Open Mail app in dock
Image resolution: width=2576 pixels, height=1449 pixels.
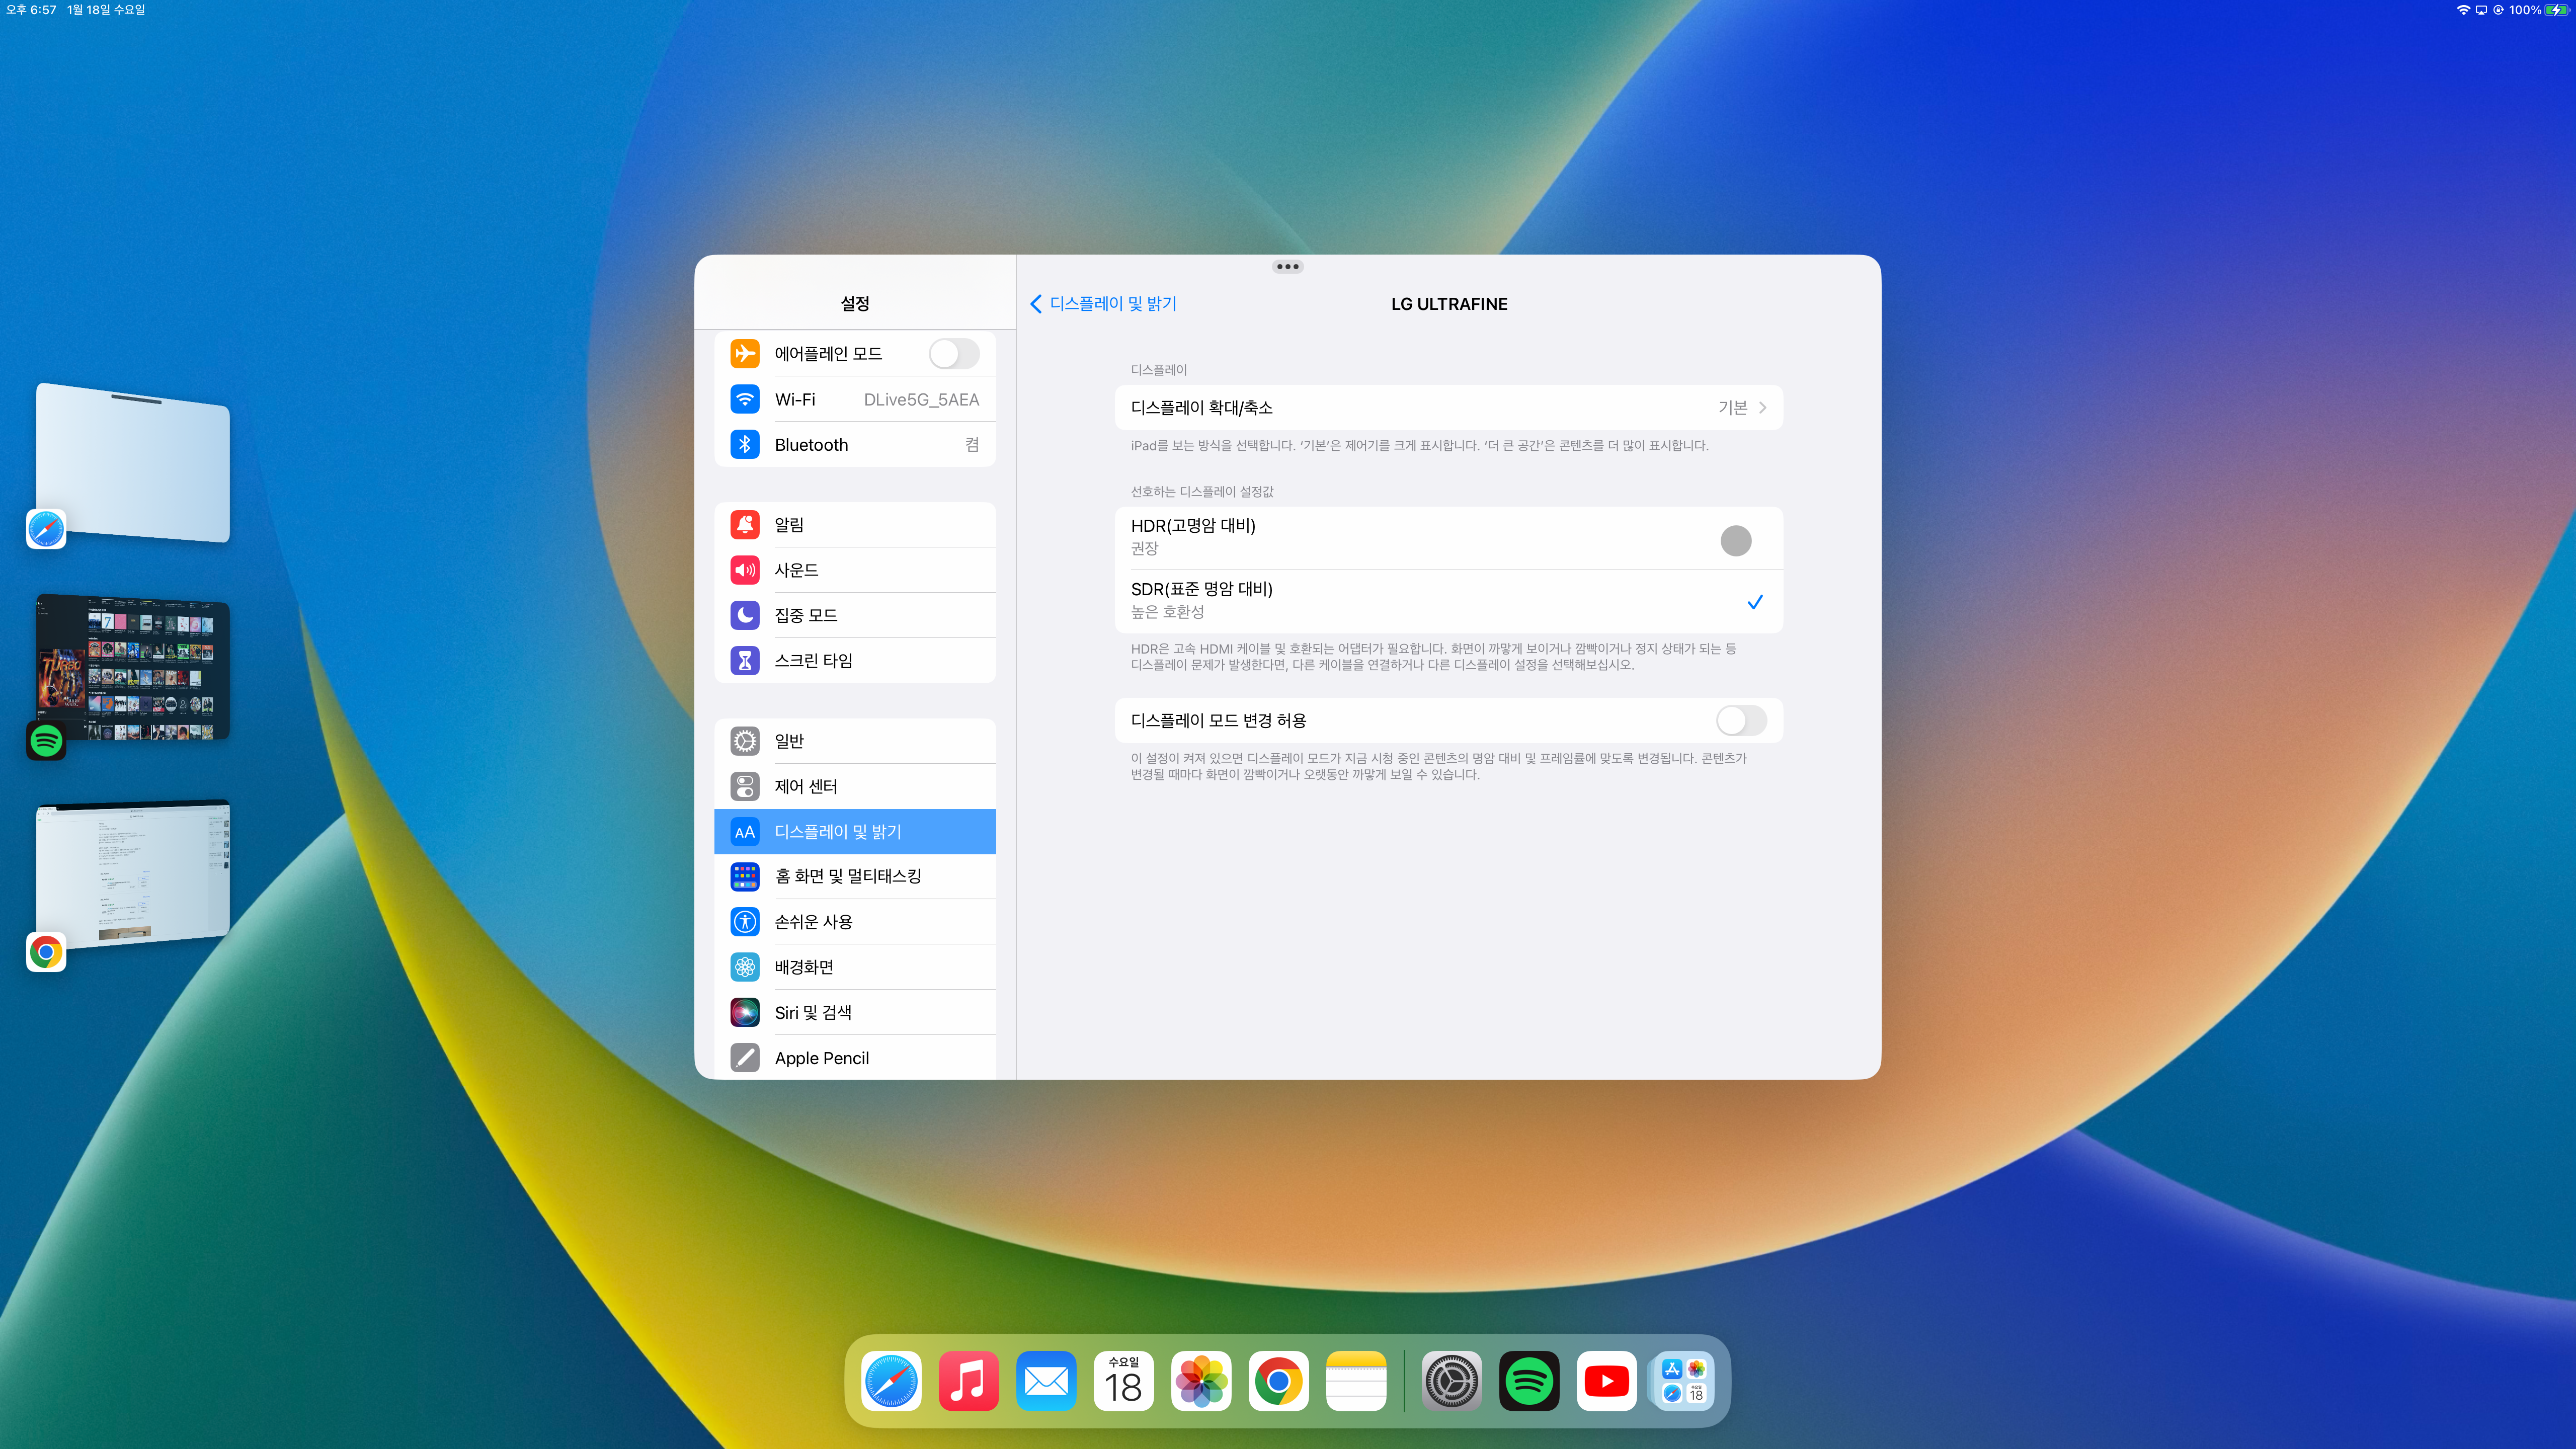[1046, 1381]
